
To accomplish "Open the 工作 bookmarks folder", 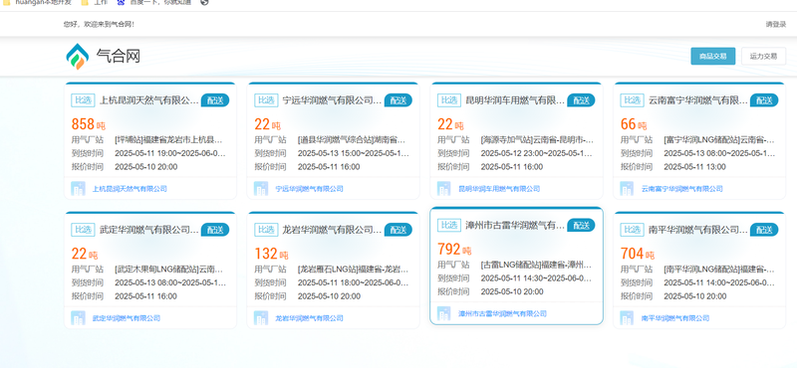I will coord(95,2).
